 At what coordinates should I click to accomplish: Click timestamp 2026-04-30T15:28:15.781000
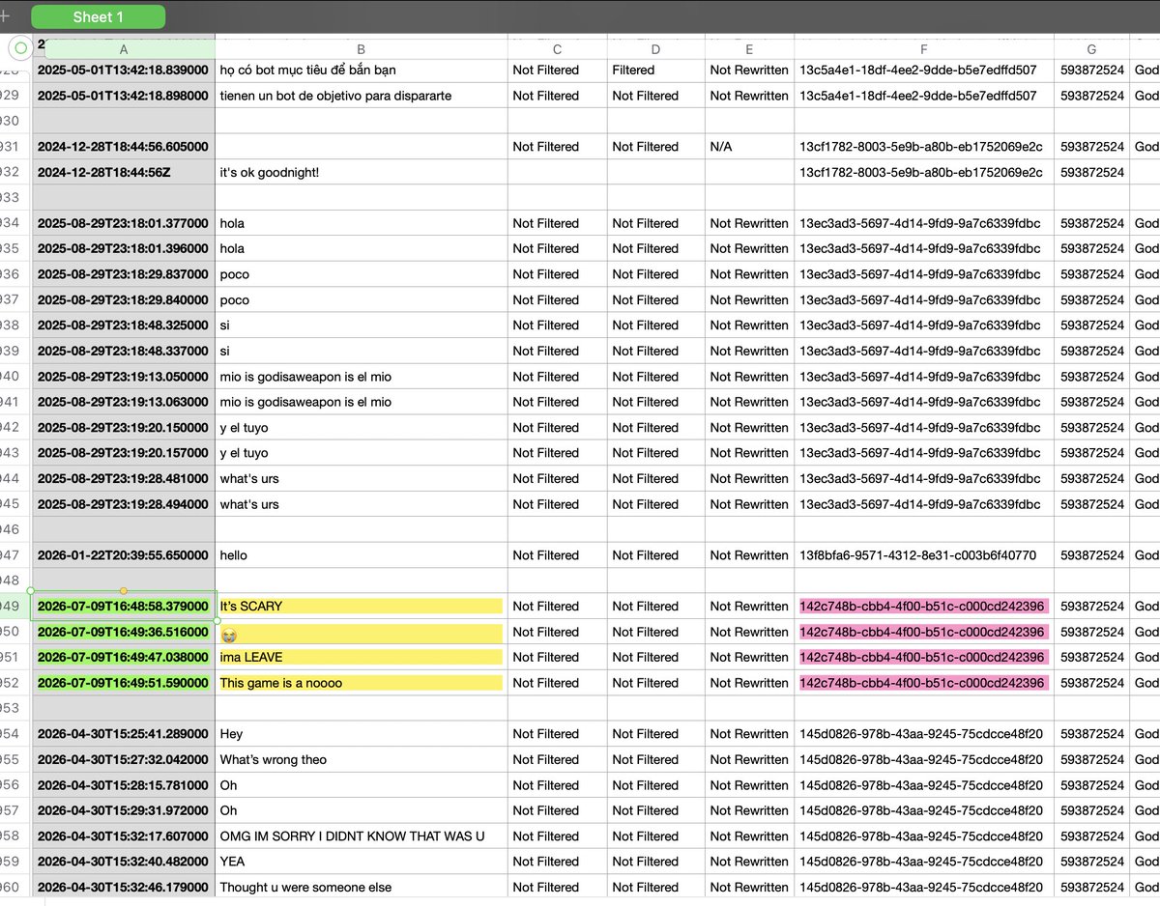pyautogui.click(x=124, y=785)
